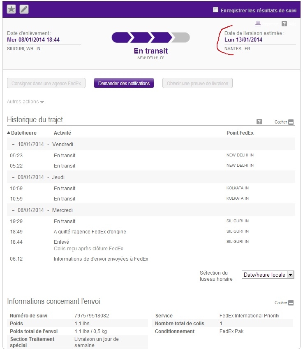Collapse the 10/01/2014 Vendredi group
The image size is (303, 352).
13,145
